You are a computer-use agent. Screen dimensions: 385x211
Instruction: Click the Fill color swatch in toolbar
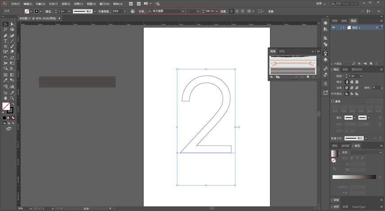(x=6, y=106)
